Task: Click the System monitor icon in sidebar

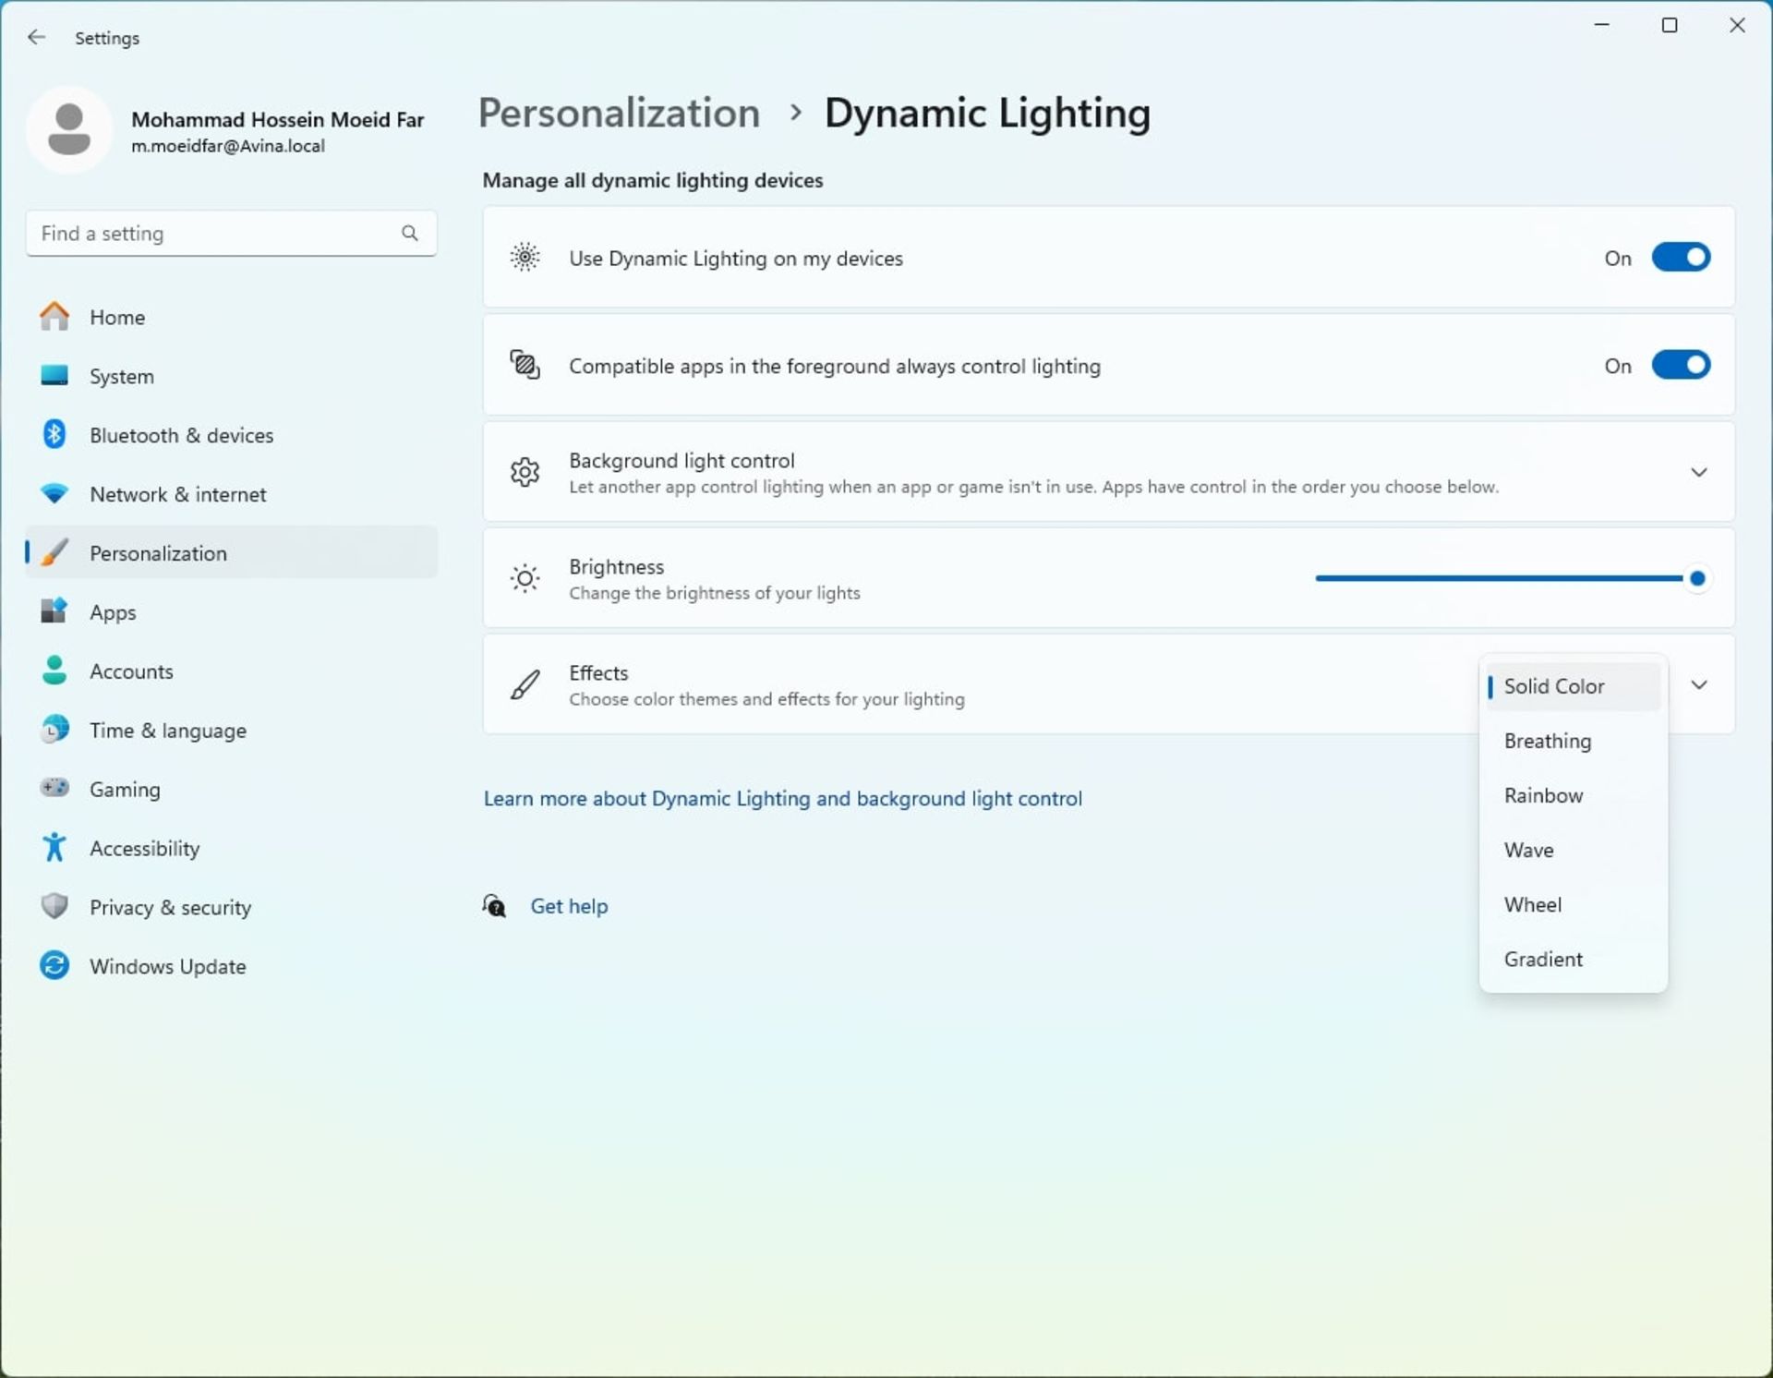Action: (54, 376)
